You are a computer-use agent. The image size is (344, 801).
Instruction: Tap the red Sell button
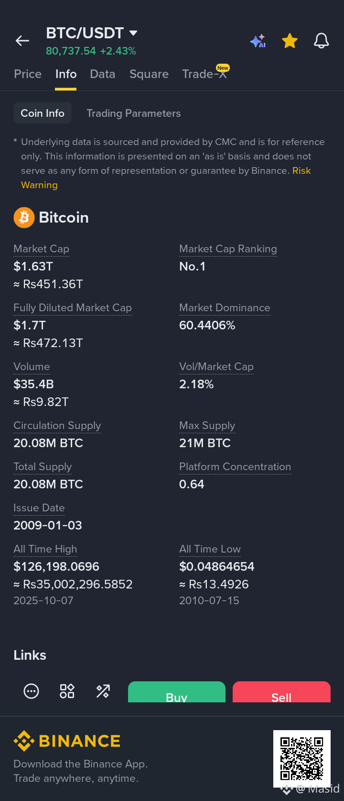point(281,692)
